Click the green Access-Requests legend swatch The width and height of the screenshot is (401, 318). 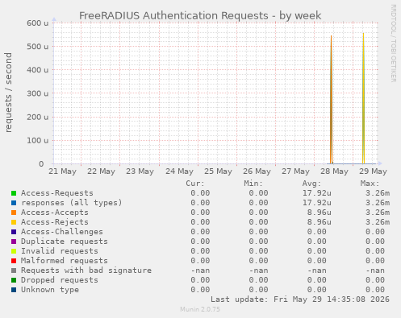14,193
